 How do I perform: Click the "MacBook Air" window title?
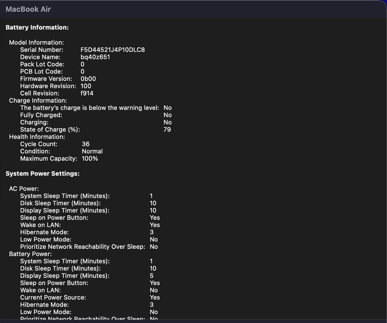28,9
